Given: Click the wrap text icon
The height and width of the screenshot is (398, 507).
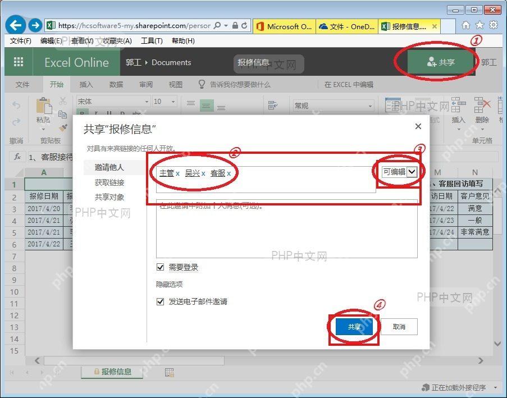Looking at the screenshot, I should coord(272,105).
